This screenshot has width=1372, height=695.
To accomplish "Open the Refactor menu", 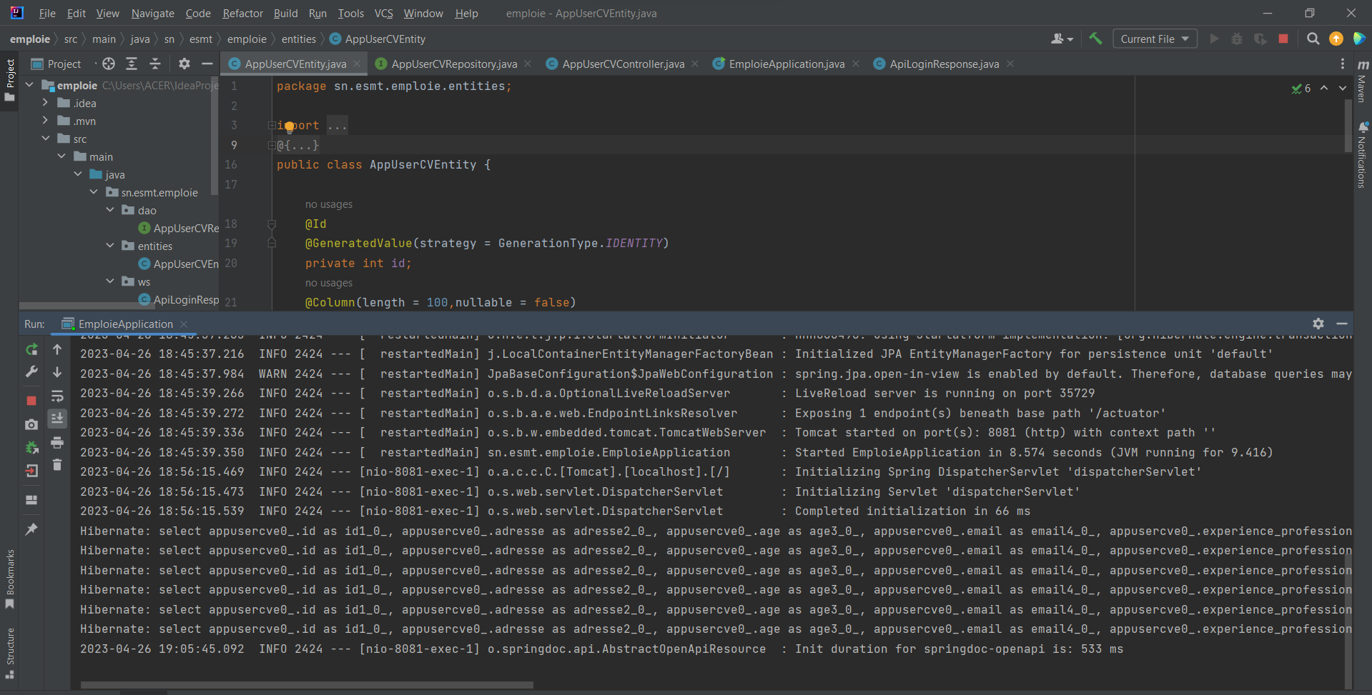I will (242, 13).
